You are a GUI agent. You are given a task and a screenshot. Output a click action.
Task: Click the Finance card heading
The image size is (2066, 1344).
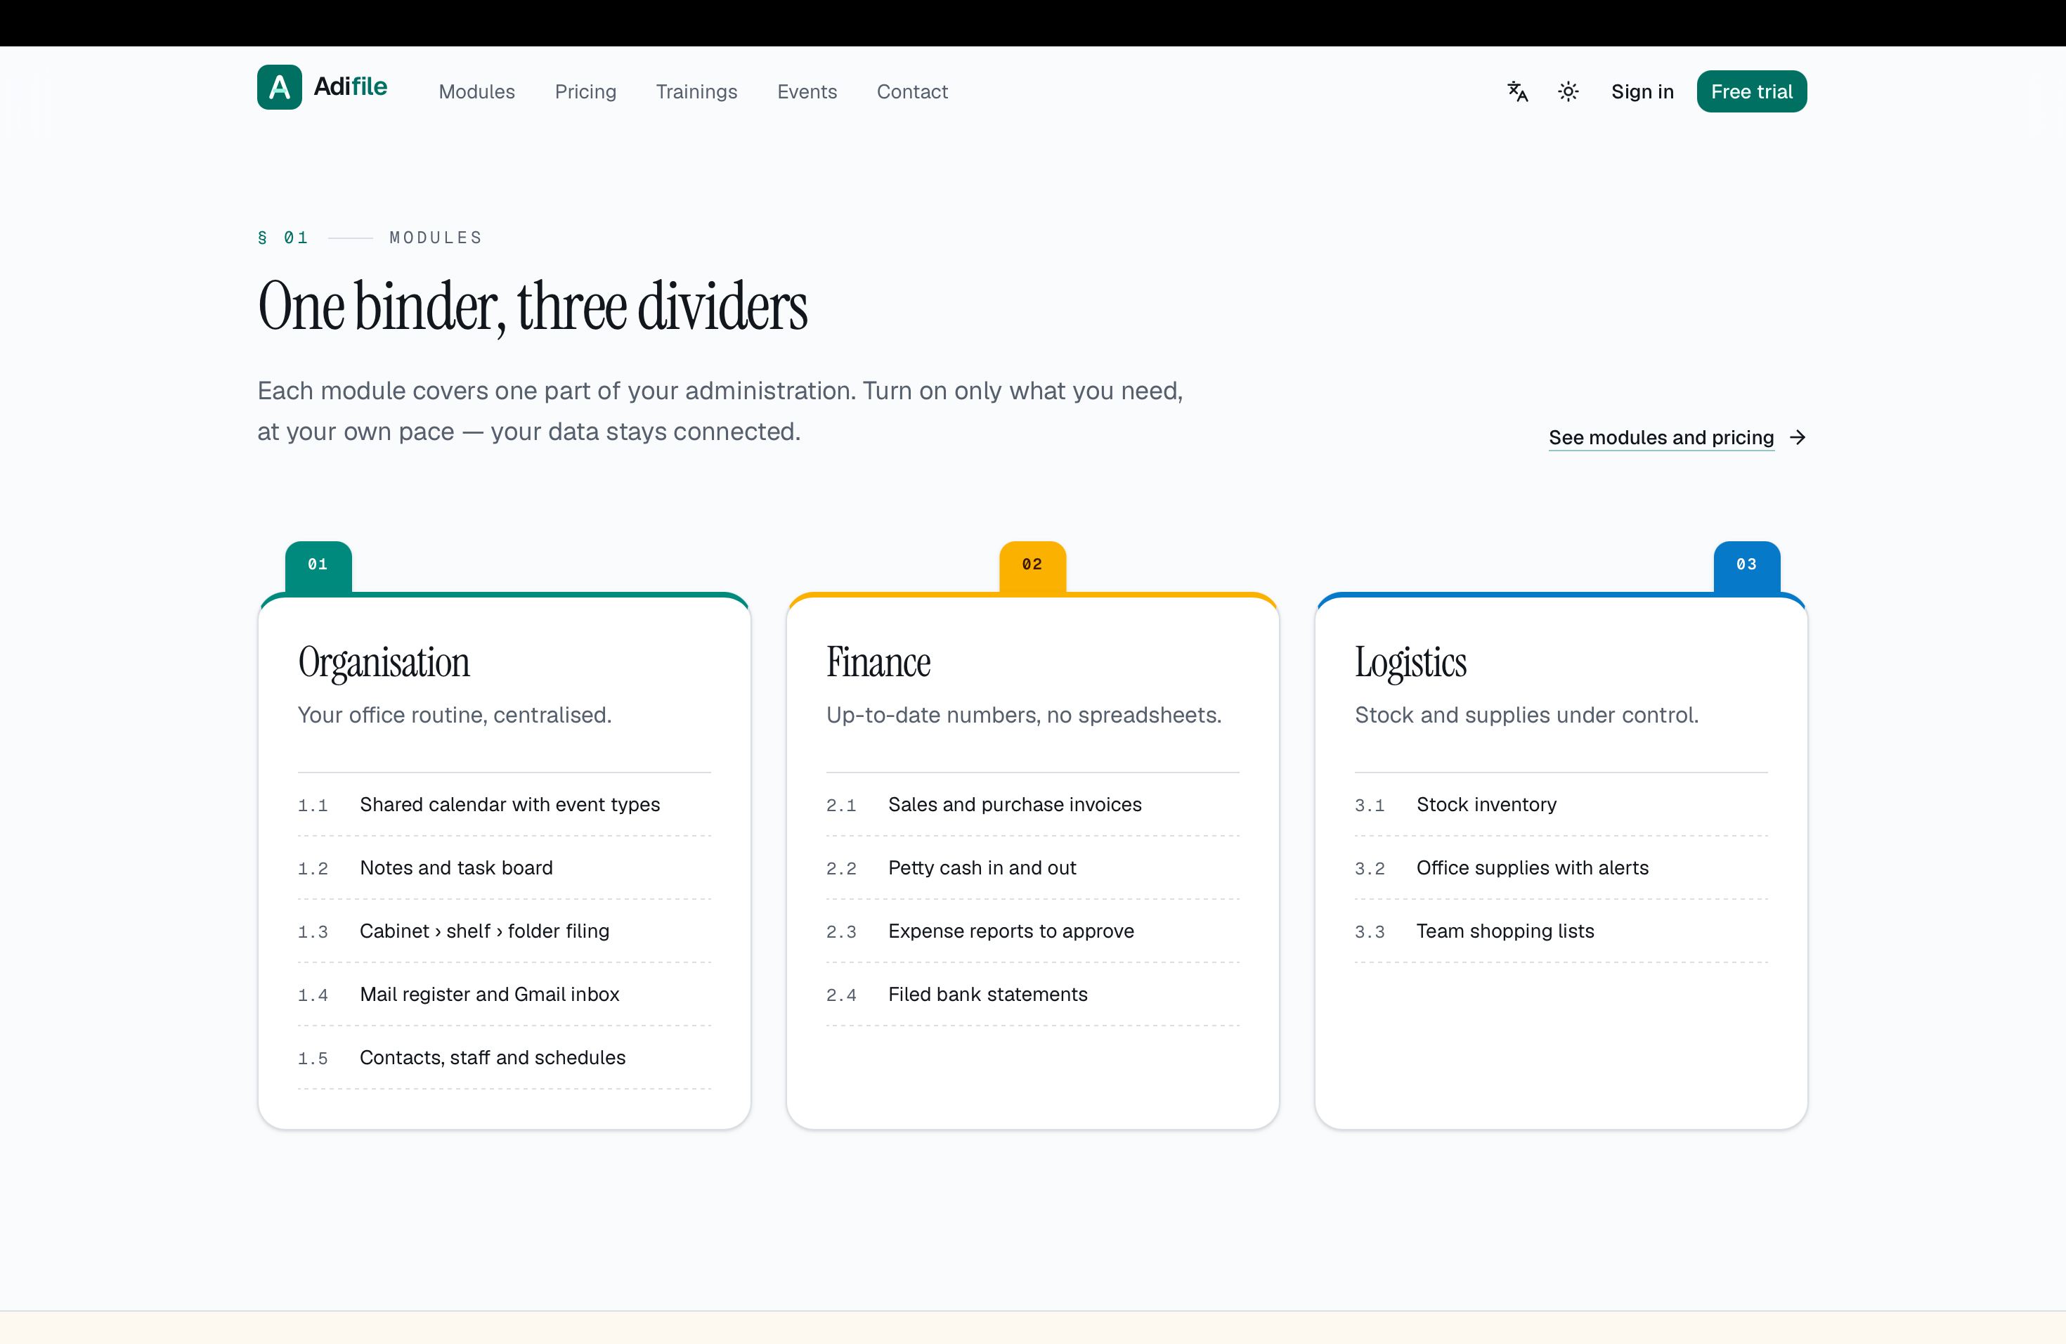click(878, 661)
